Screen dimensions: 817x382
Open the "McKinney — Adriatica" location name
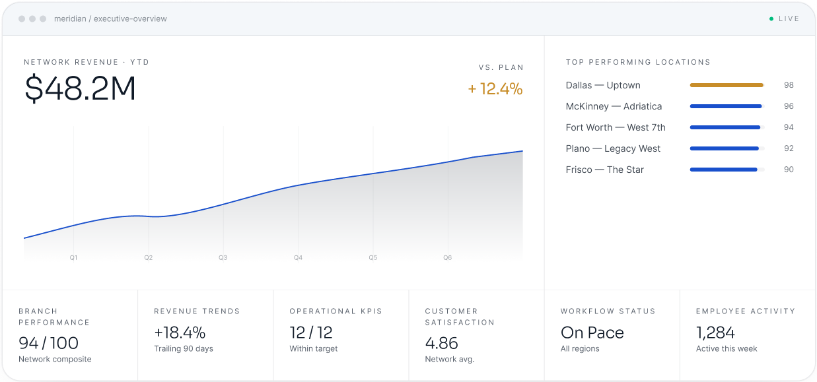(x=614, y=106)
